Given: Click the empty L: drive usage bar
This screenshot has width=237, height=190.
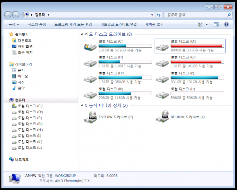Looking at the screenshot, I should 197,93.
